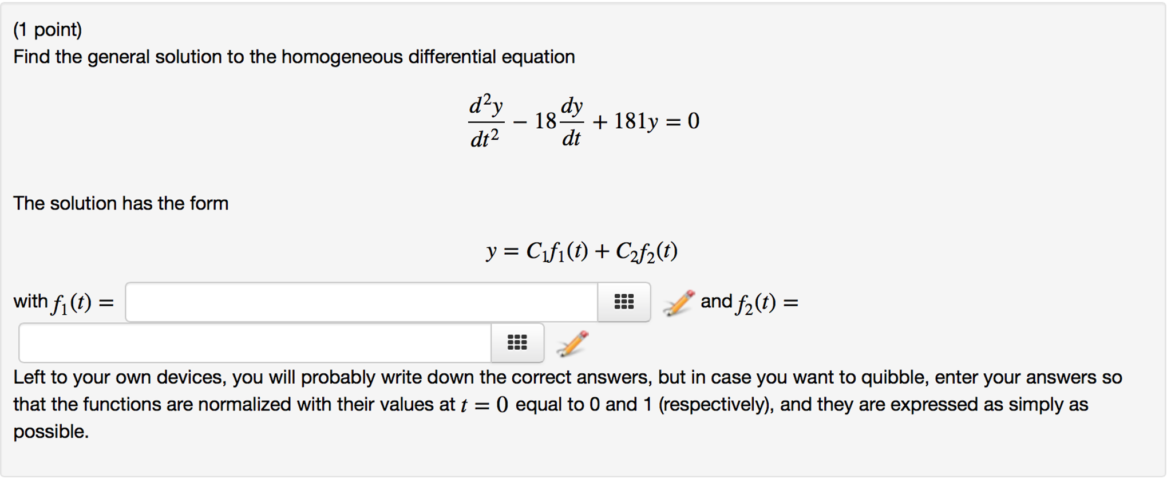
Task: Select the symbol palette next to the f1 field
Action: (624, 301)
